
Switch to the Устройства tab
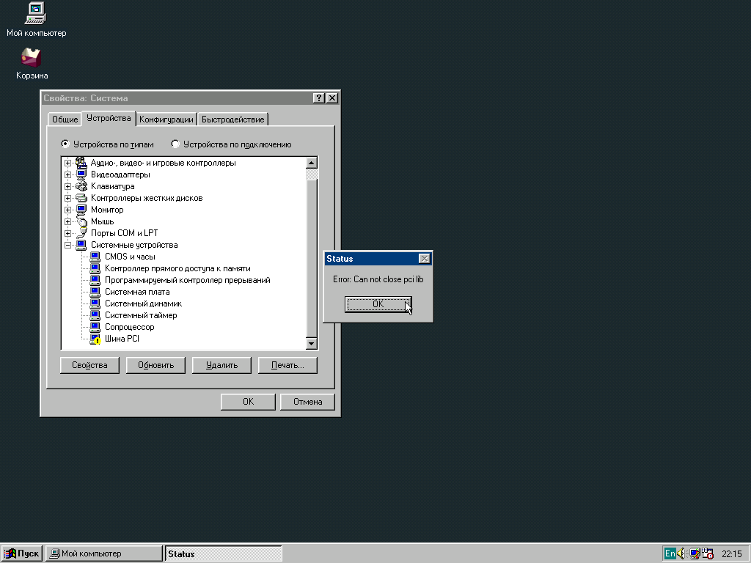pos(109,118)
